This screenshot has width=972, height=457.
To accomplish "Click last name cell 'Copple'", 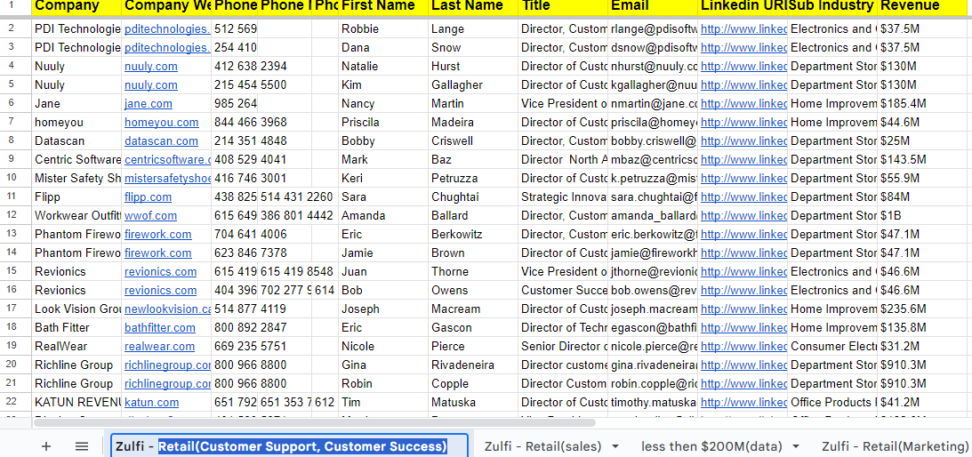I will pyautogui.click(x=473, y=383).
